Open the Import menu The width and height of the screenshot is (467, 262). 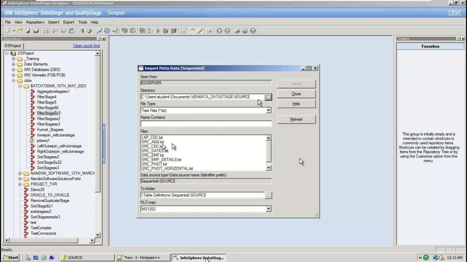(54, 22)
